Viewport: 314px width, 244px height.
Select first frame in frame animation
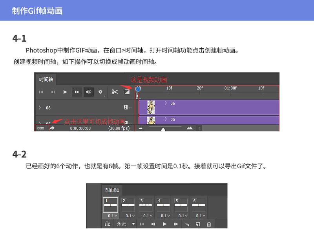pyautogui.click(x=142, y=224)
